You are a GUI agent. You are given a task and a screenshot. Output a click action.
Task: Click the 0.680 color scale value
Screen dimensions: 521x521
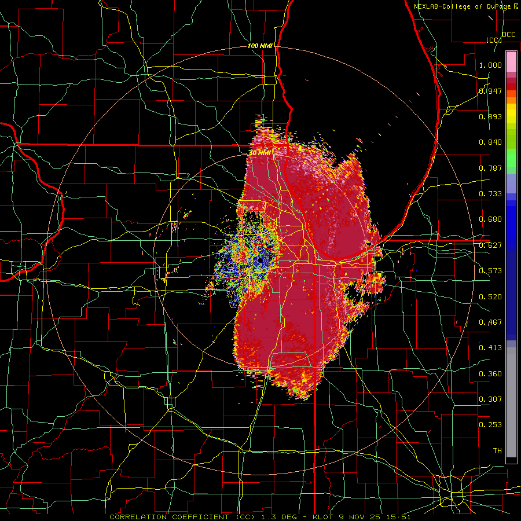(490, 219)
